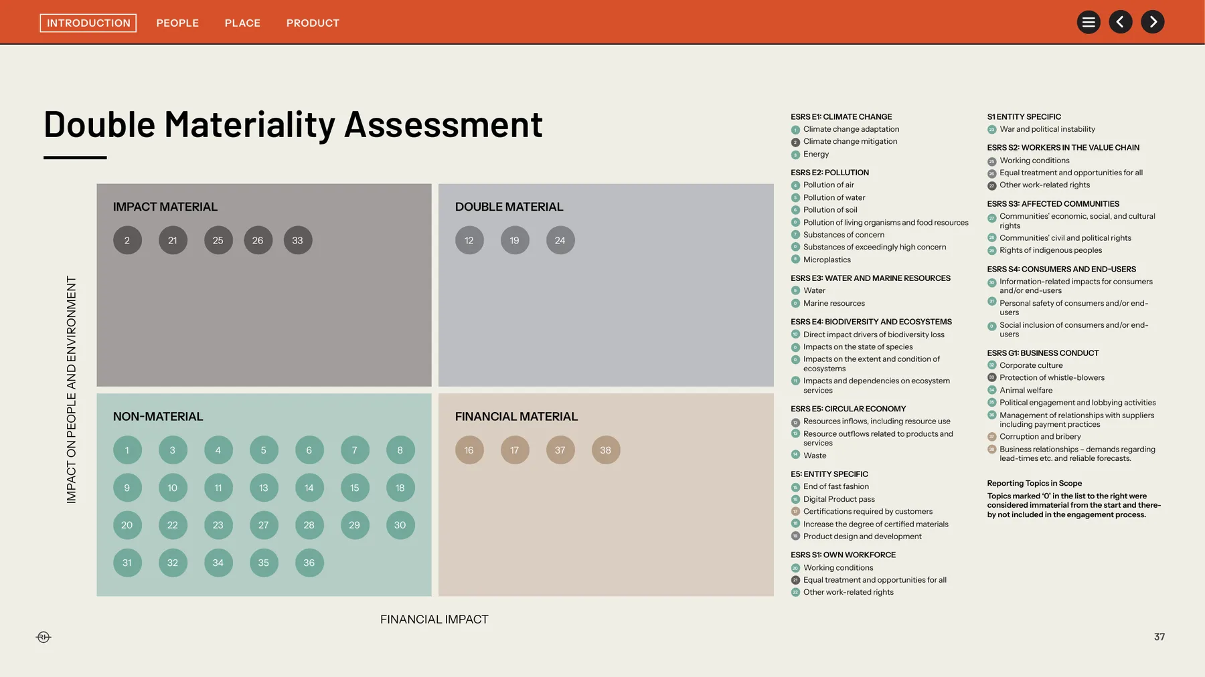Click Animal welfare legend entry
Screen dimensions: 1205x677
point(1020,390)
